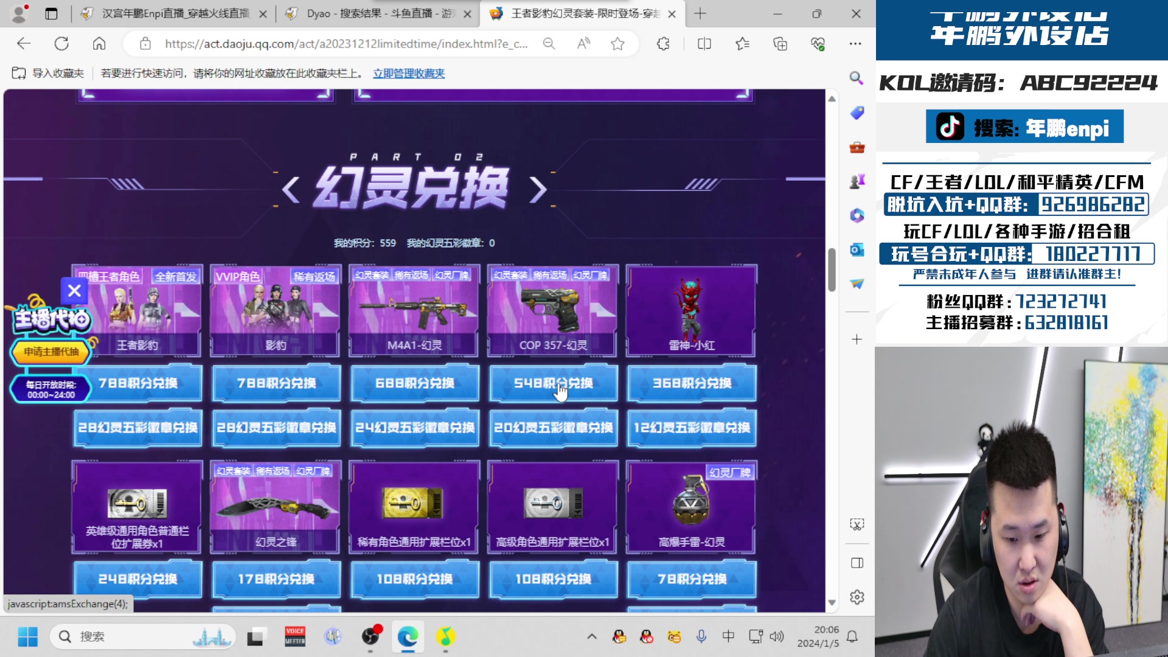1168x657 pixels.
Task: Add page to favorites star
Action: pyautogui.click(x=618, y=43)
